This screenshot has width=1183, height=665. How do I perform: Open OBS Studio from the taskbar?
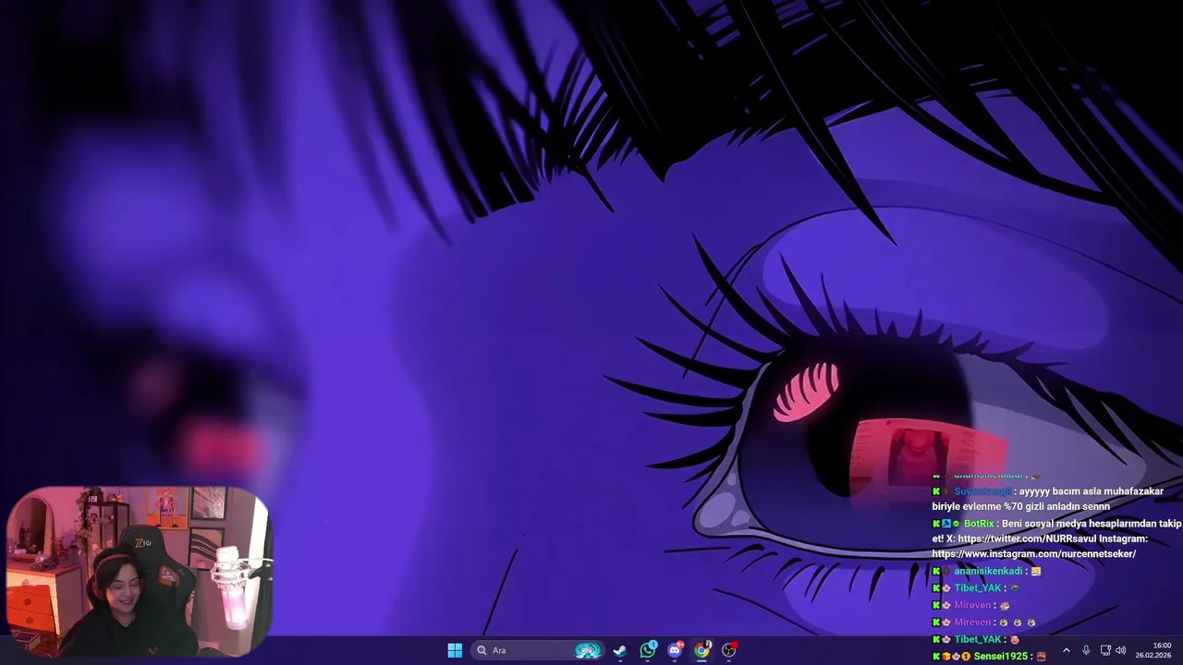coord(729,650)
